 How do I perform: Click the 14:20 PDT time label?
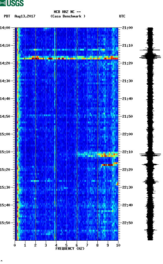5,63
